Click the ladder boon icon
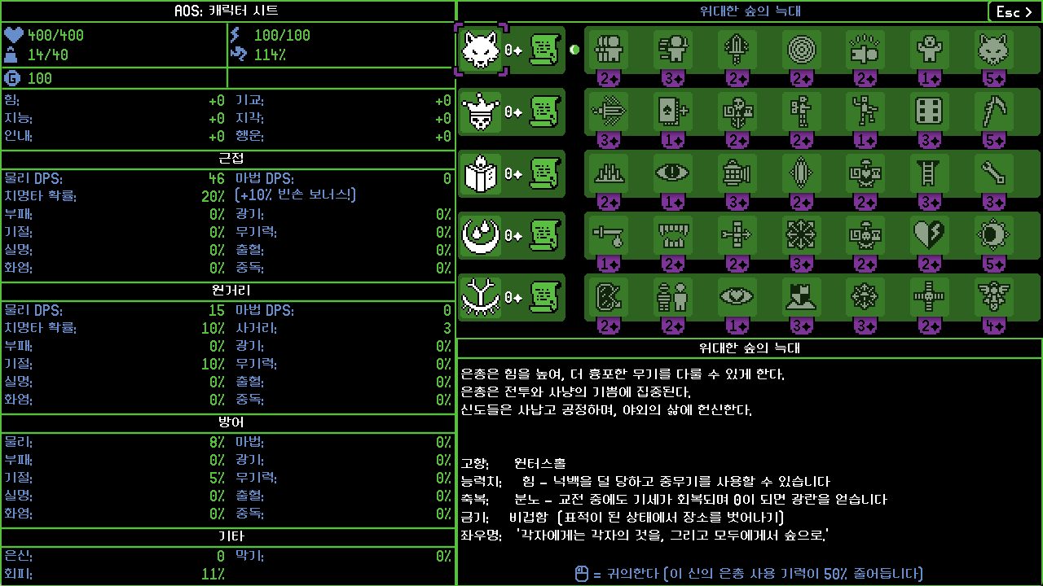The image size is (1043, 586). tap(931, 173)
